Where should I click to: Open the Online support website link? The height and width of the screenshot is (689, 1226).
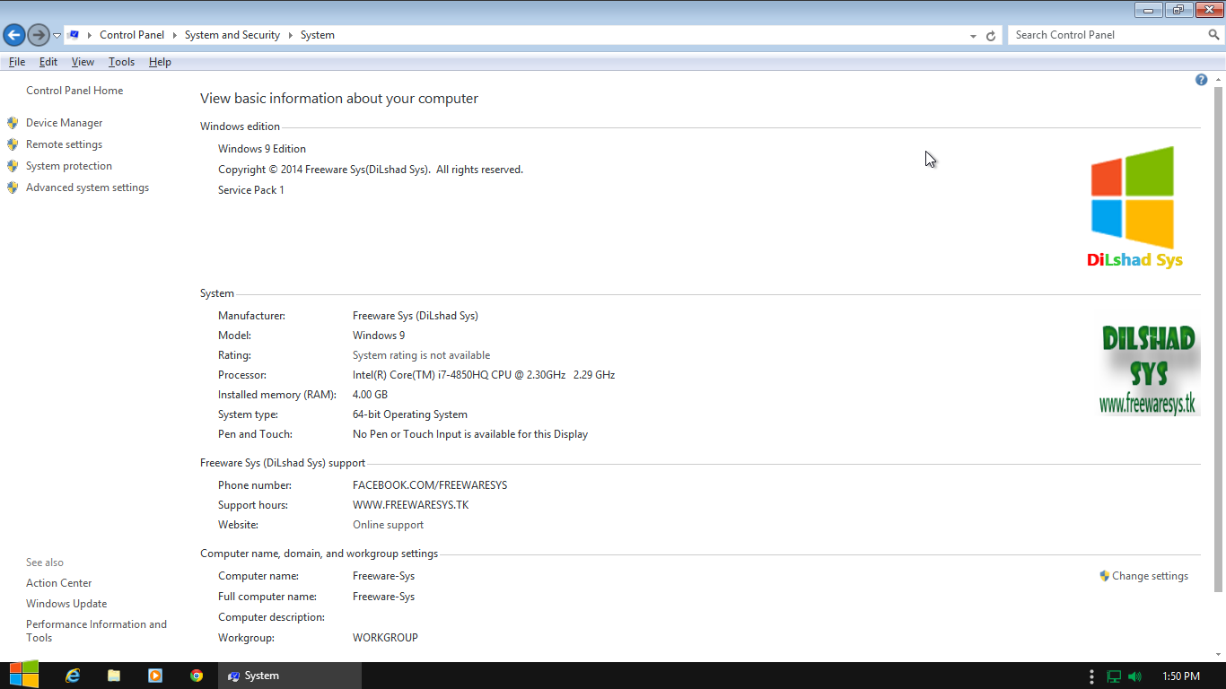[x=389, y=525]
